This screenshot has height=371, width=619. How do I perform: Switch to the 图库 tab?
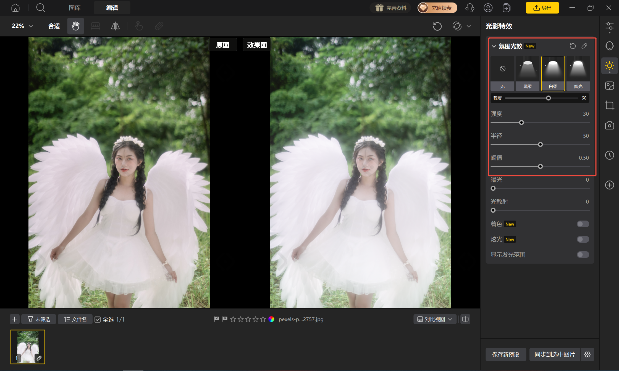tap(75, 8)
